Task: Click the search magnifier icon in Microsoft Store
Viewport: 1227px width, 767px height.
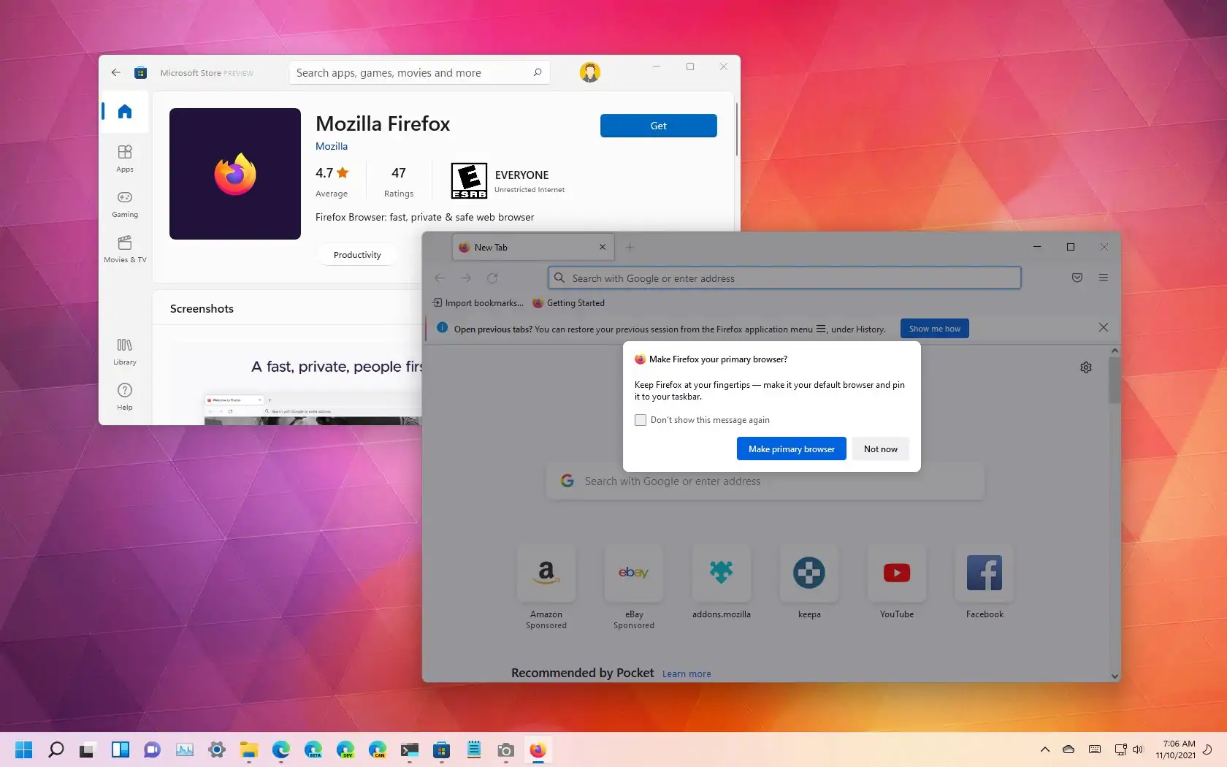Action: point(537,72)
